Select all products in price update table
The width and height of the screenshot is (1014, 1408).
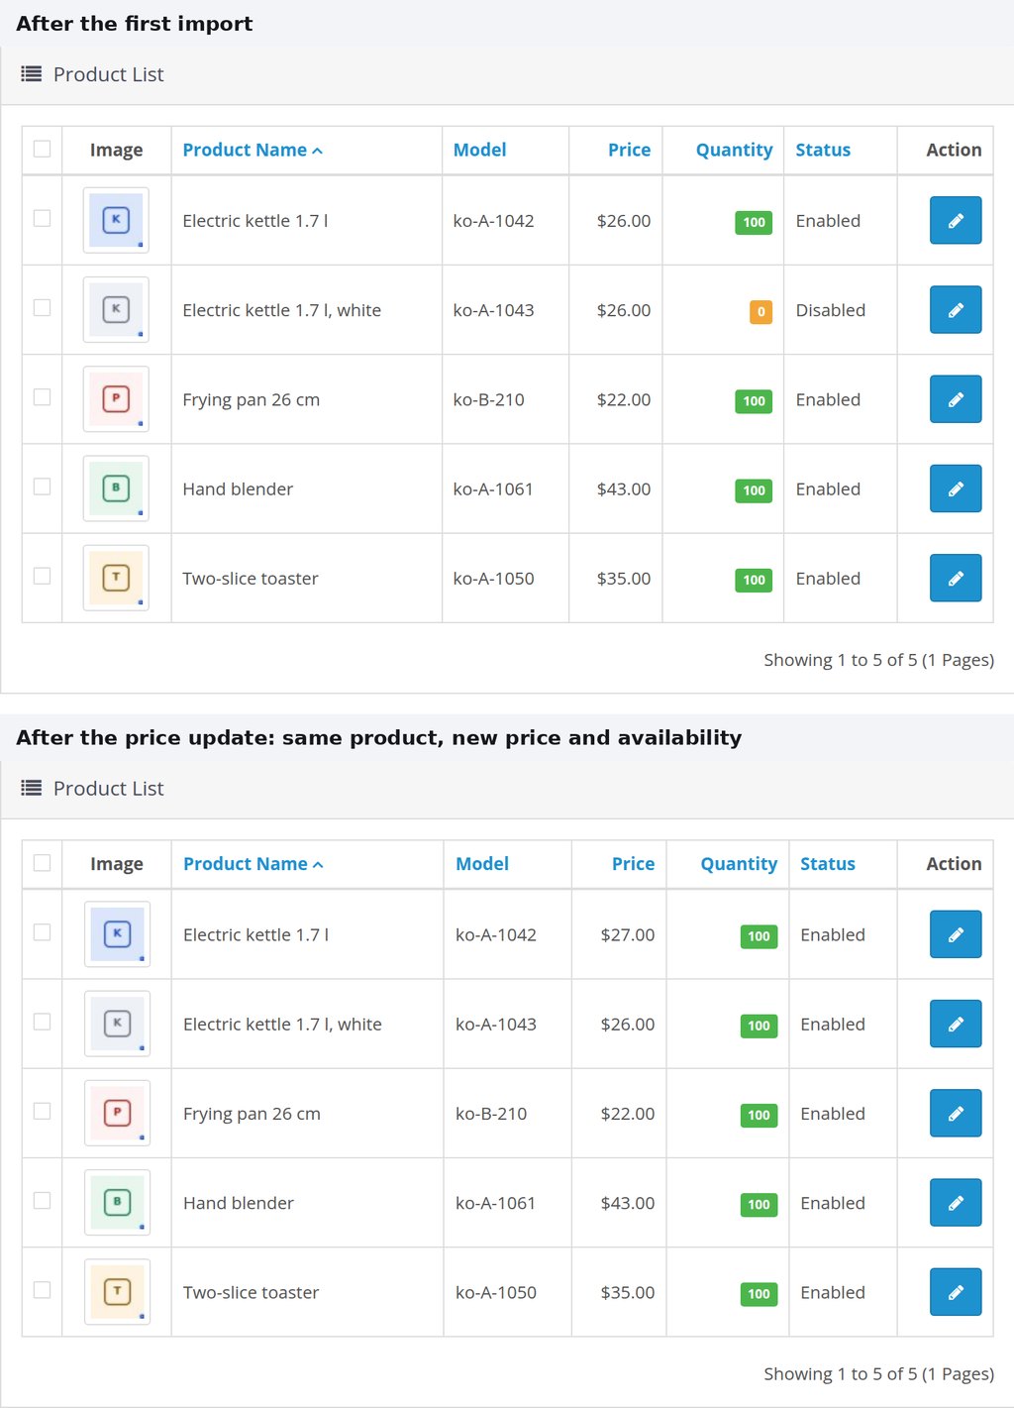pyautogui.click(x=42, y=862)
